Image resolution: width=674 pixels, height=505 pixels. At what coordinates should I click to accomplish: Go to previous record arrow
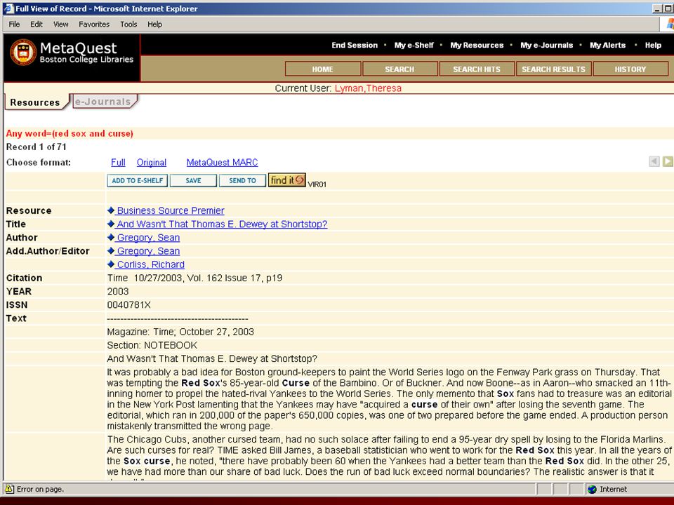[654, 161]
